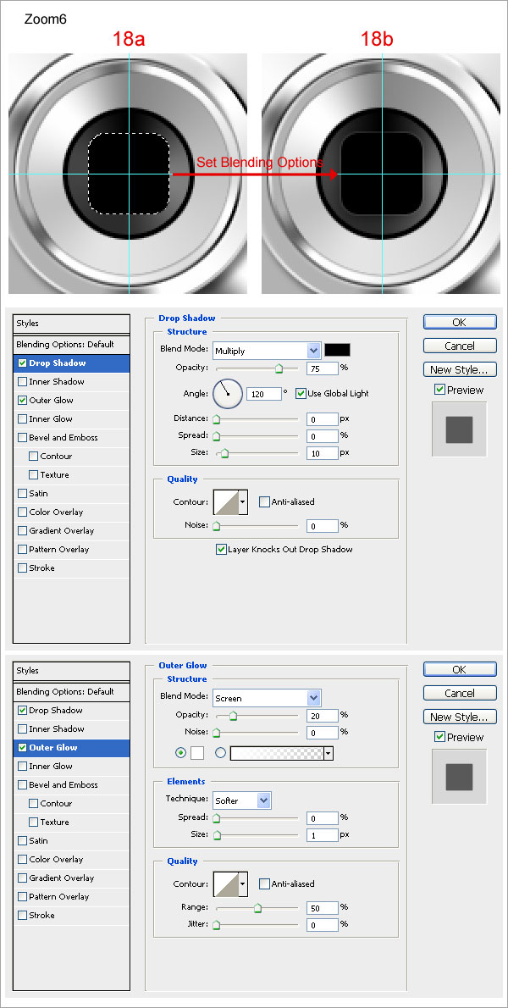The height and width of the screenshot is (1008, 508).
Task: Click the angle dial in Drop Shadow settings
Action: click(x=228, y=393)
